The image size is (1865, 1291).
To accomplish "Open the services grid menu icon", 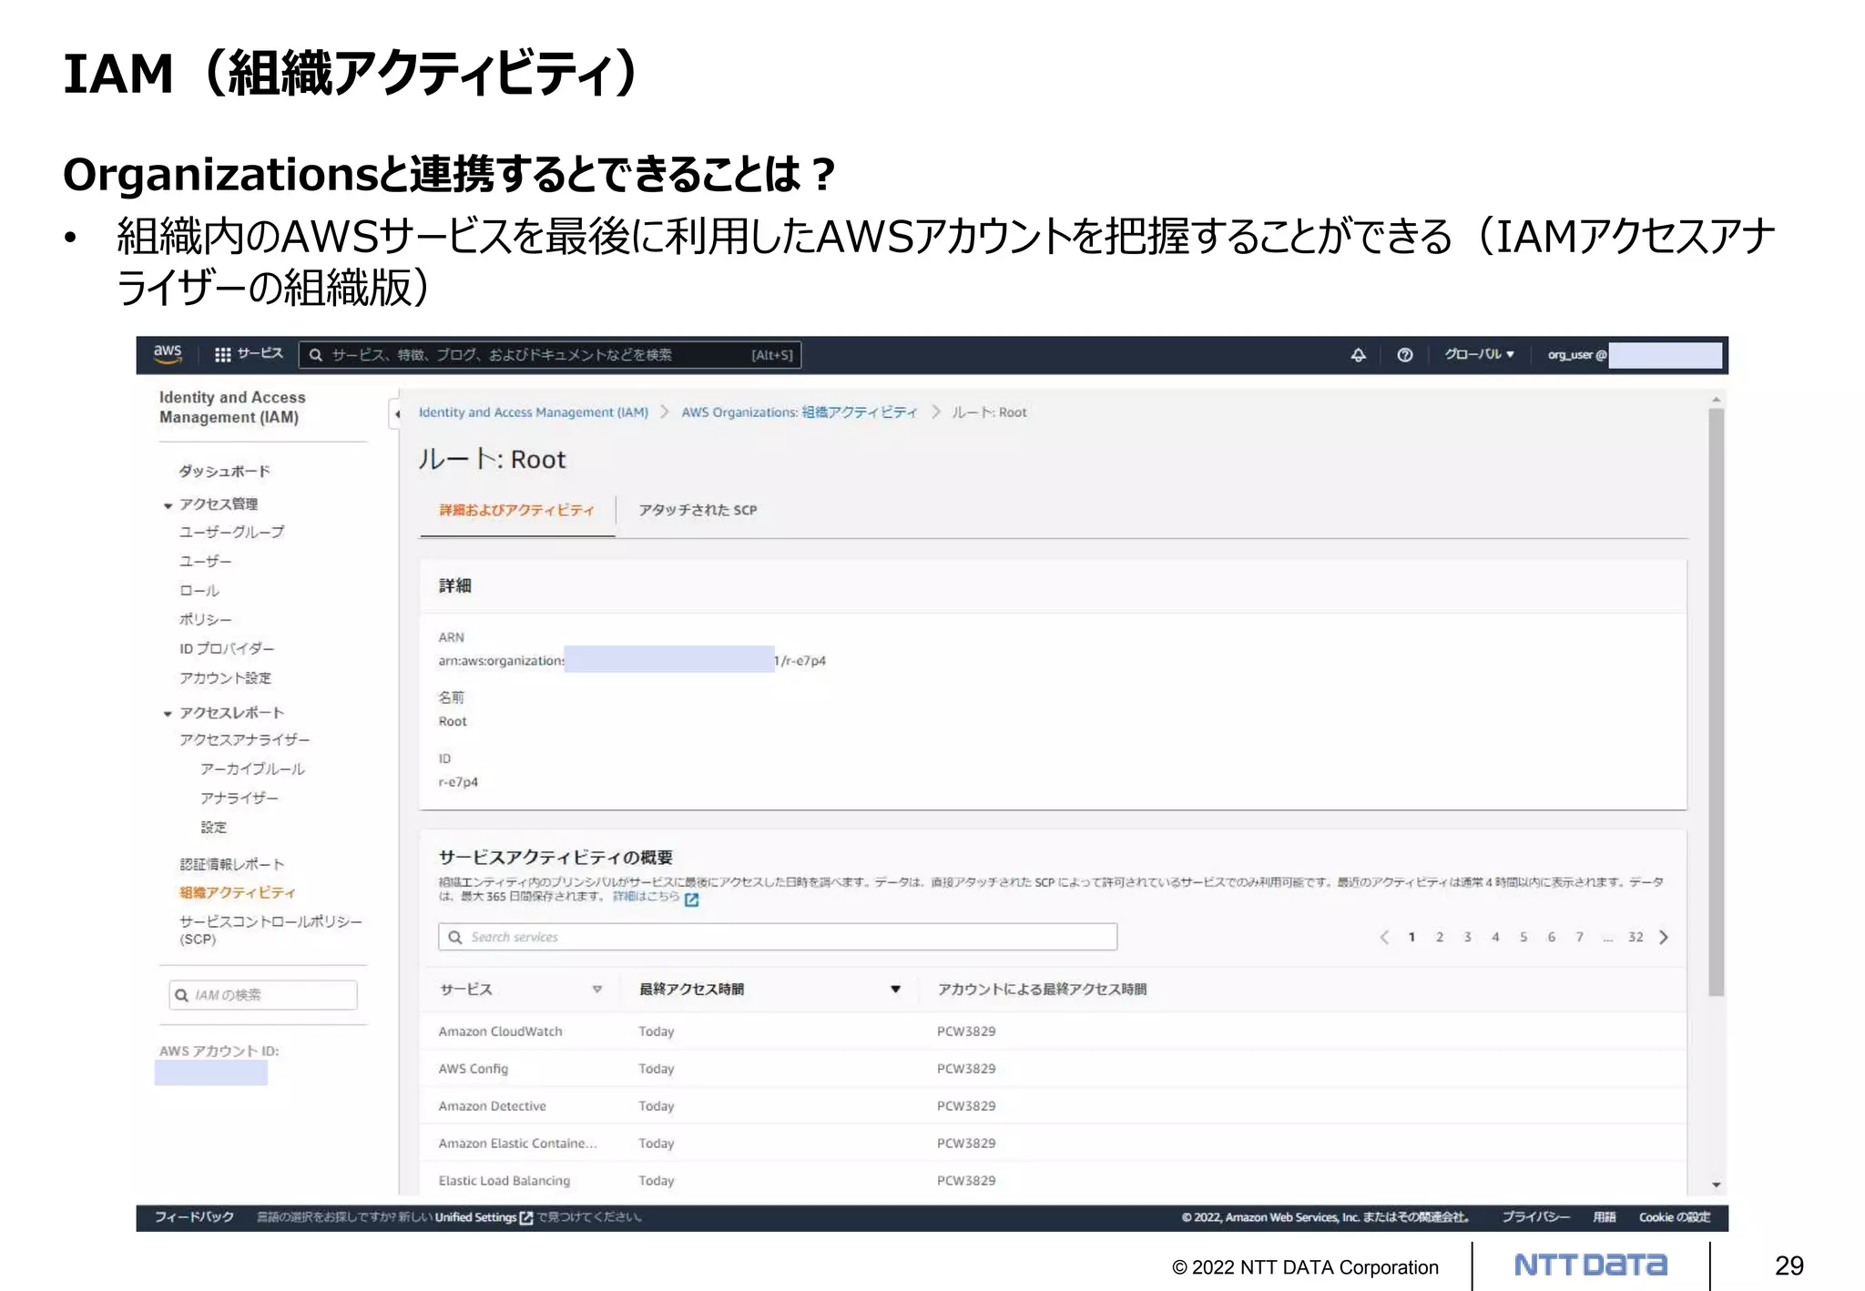I will coord(222,355).
